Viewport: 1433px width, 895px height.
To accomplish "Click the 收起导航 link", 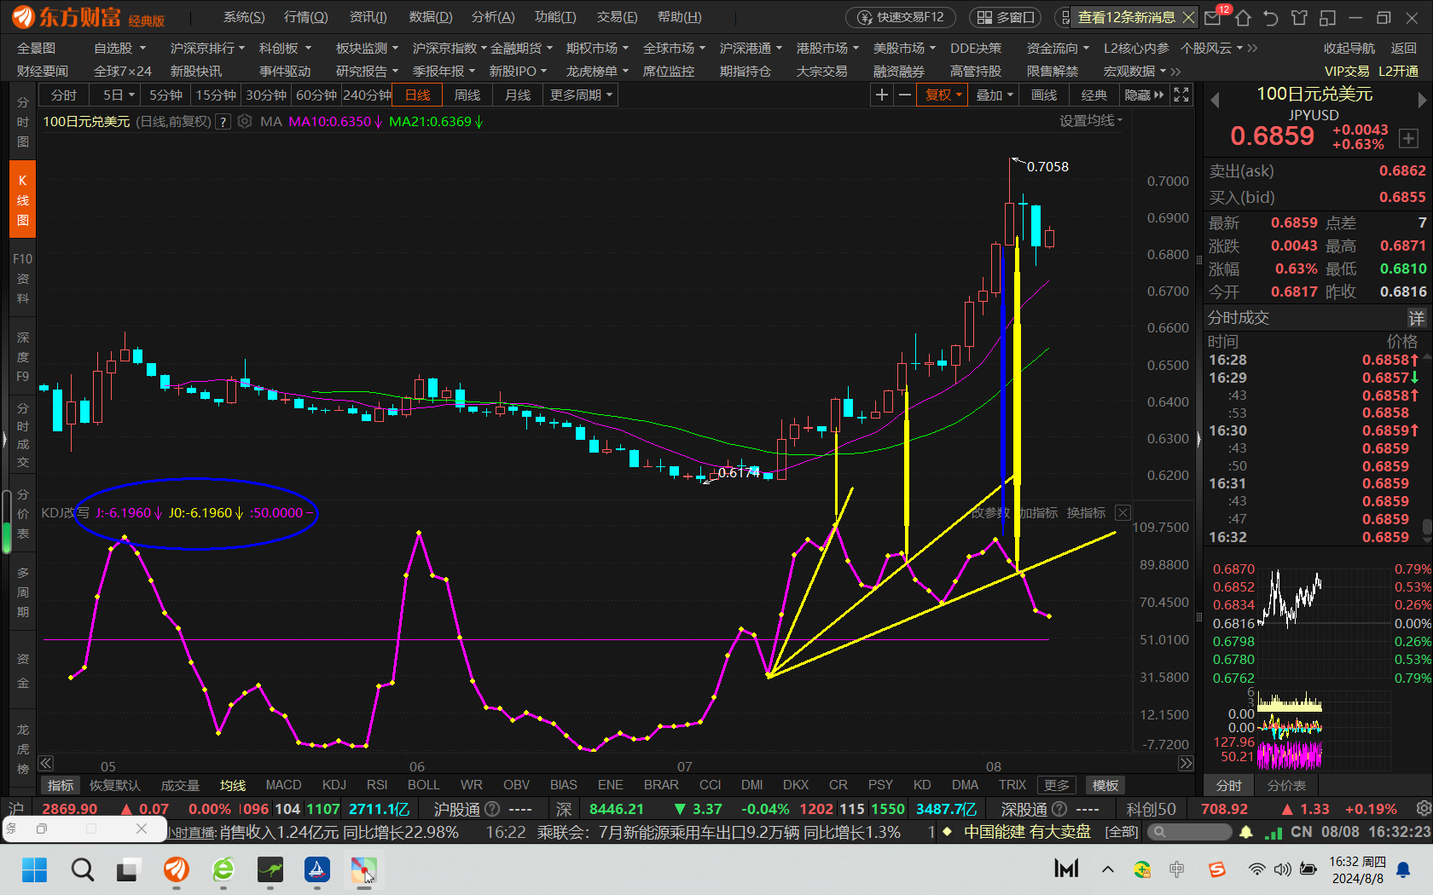I will point(1349,48).
